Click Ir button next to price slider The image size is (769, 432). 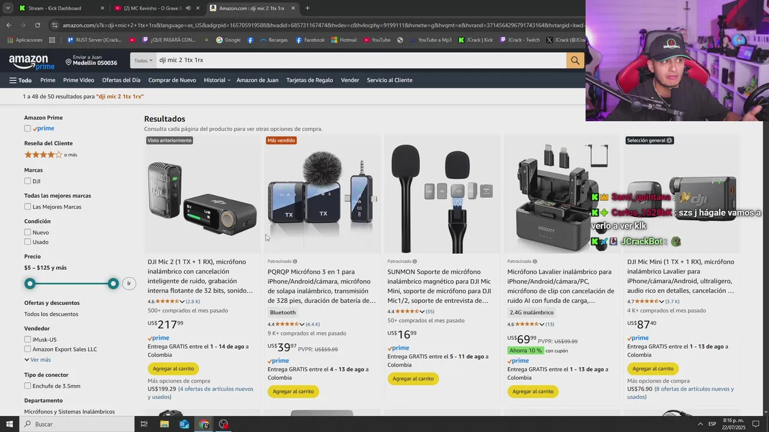click(x=129, y=283)
